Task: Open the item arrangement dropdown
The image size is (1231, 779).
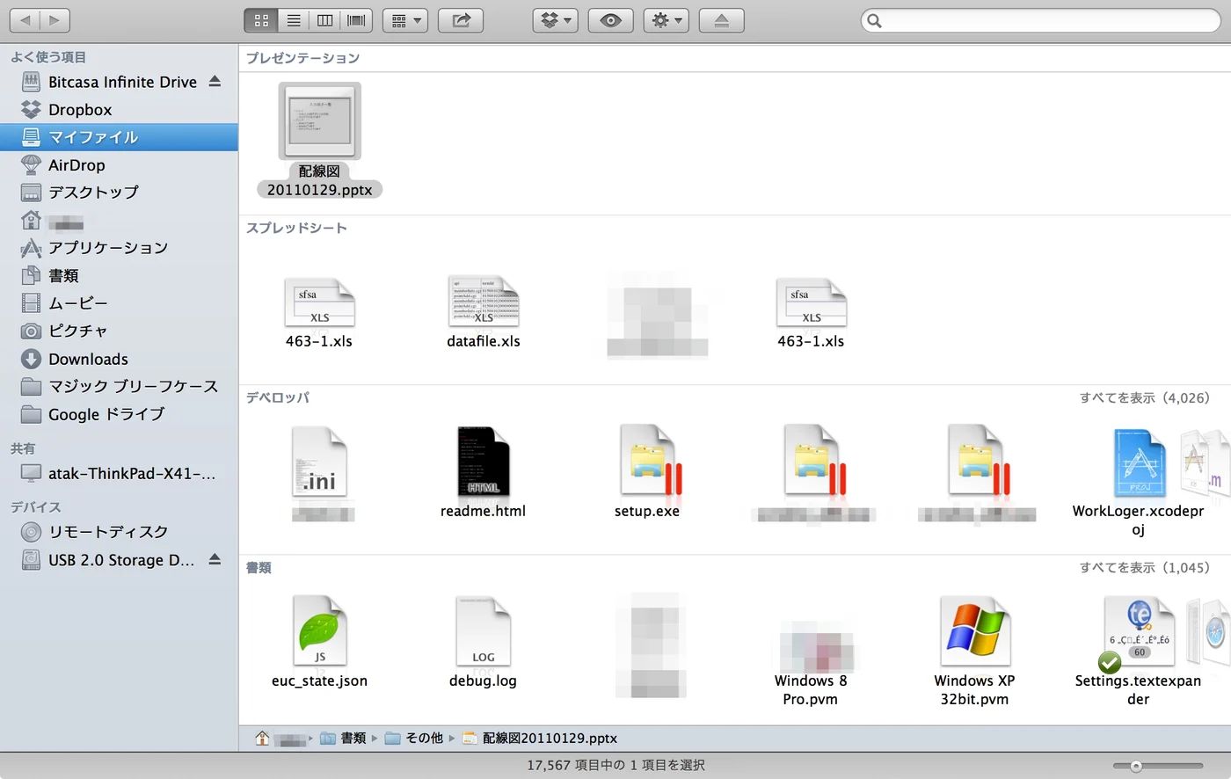Action: [405, 20]
